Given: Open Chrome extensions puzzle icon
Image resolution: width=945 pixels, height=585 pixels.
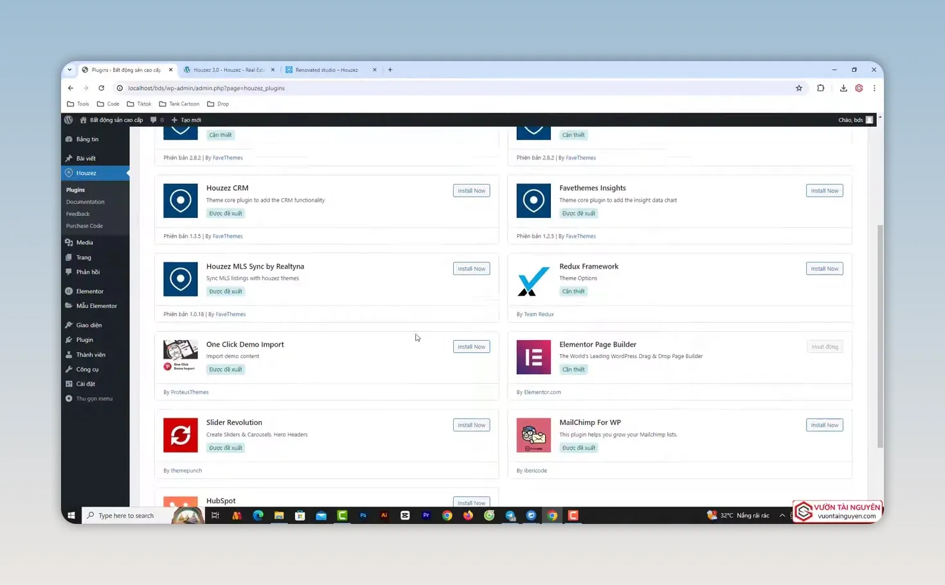Looking at the screenshot, I should point(820,88).
